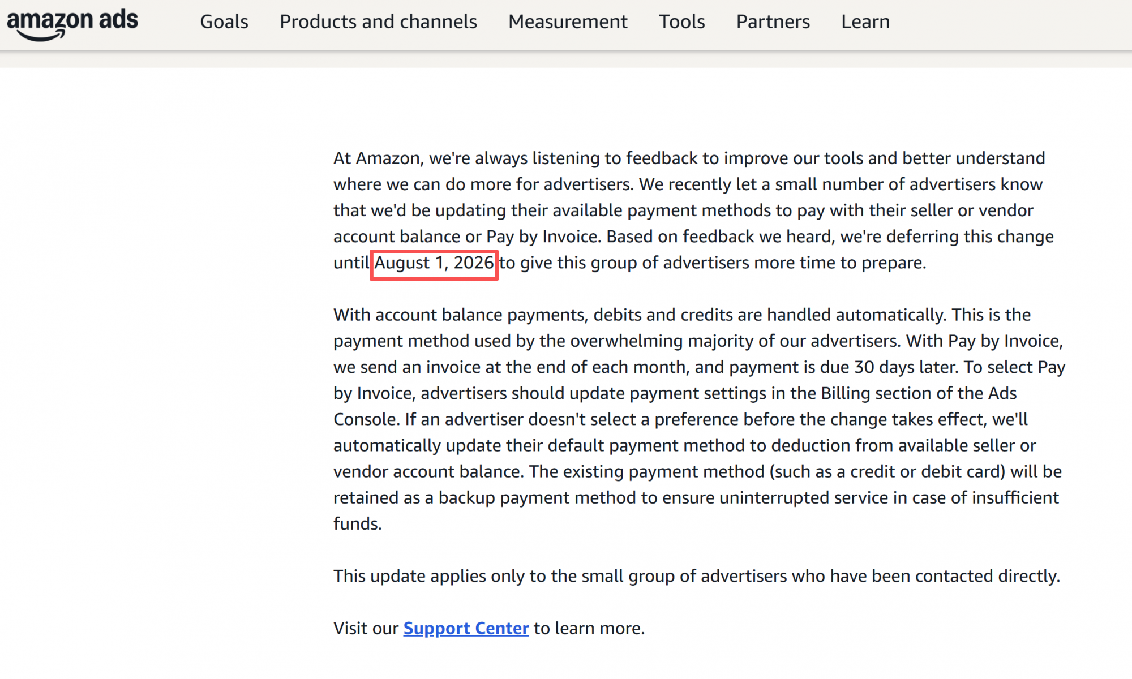The width and height of the screenshot is (1132, 679).
Task: Open Products and channels navigation item
Action: (378, 22)
